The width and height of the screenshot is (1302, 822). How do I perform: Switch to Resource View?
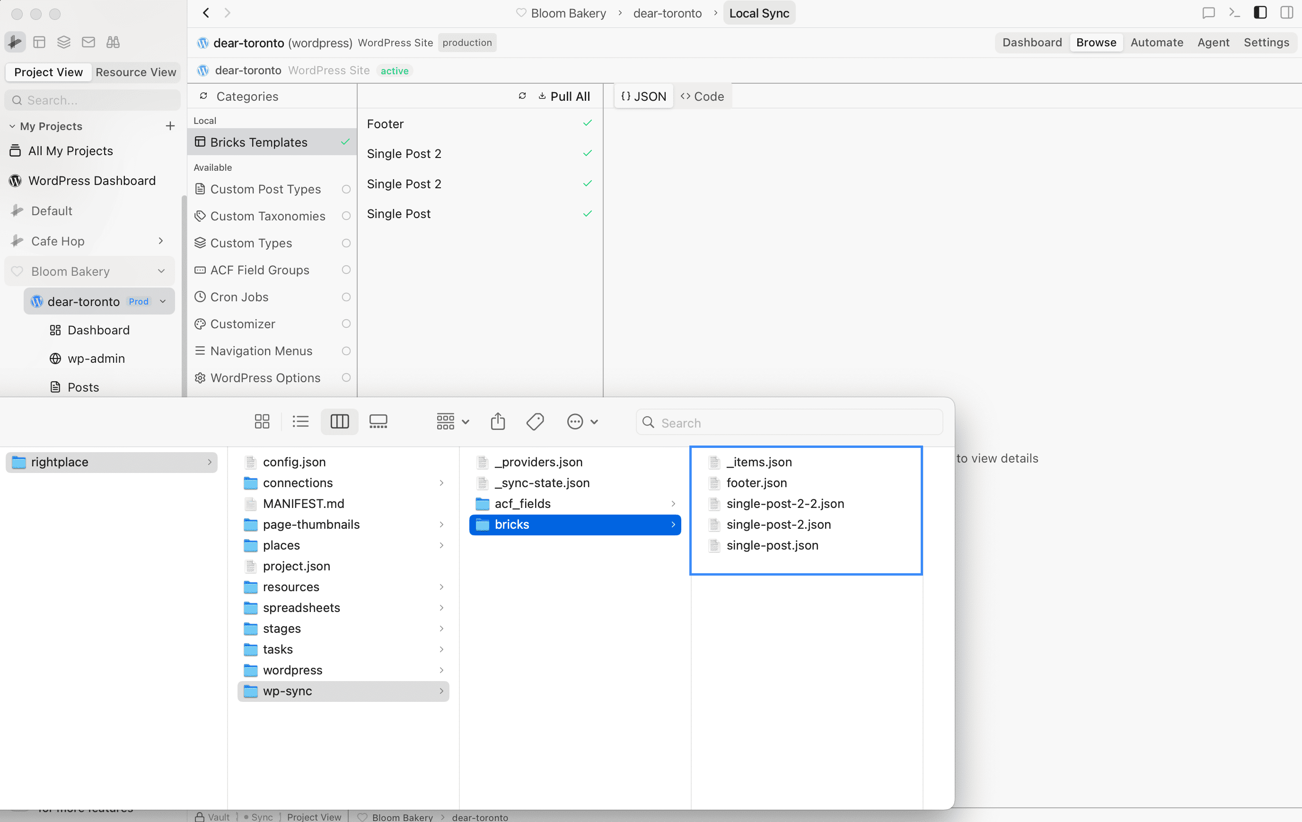[x=136, y=72]
